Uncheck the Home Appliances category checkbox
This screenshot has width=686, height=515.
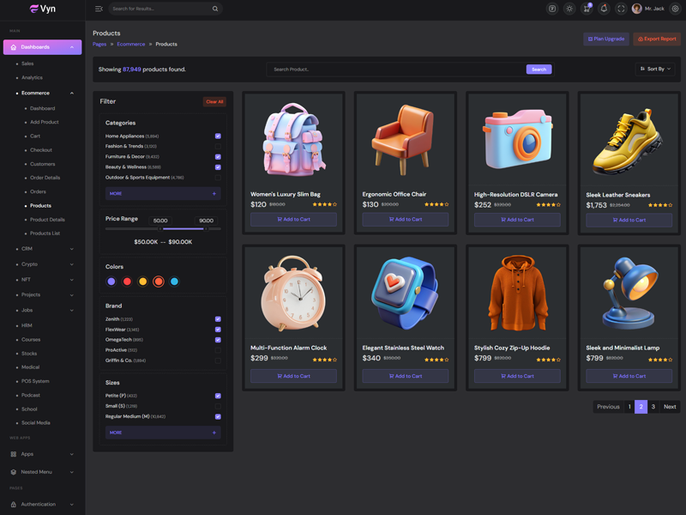[218, 136]
